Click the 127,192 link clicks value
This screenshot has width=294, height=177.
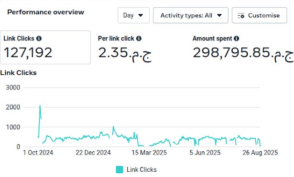coord(28,53)
